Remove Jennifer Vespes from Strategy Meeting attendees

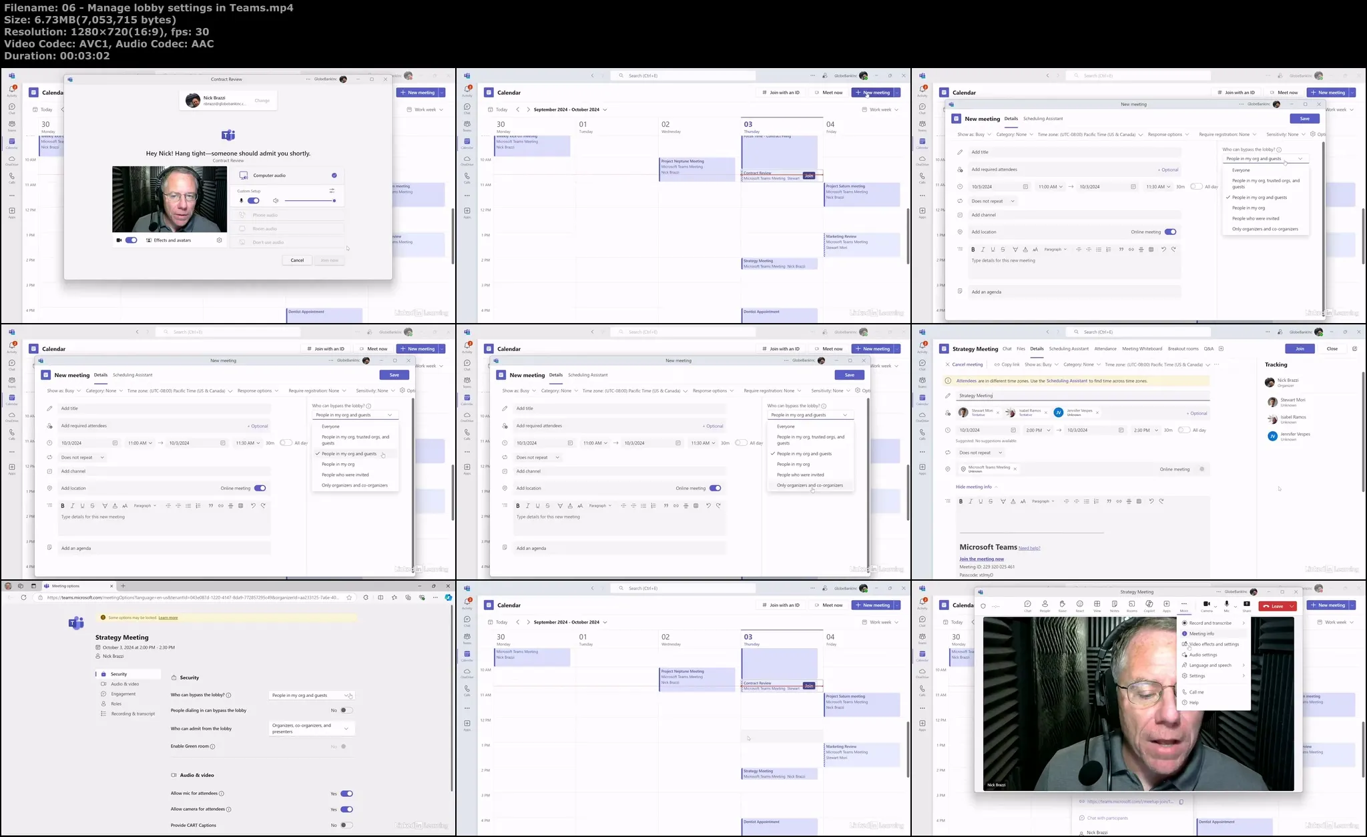1097,412
